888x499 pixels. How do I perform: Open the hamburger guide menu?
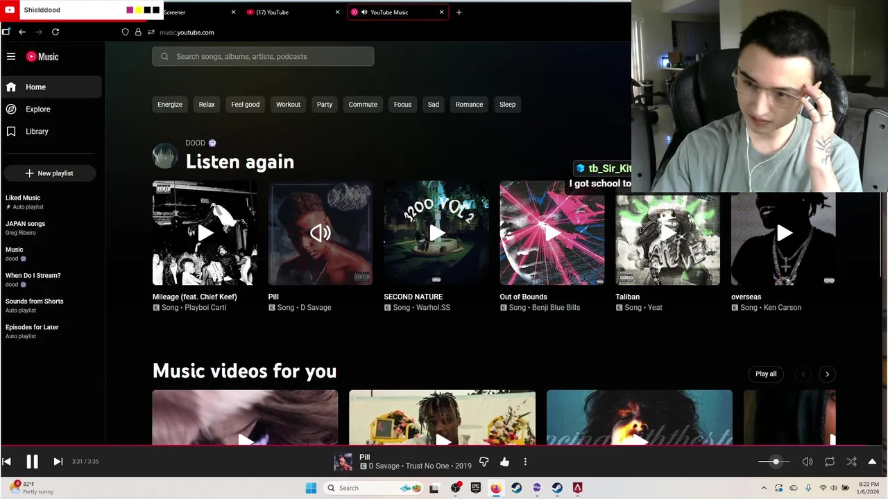click(x=11, y=57)
